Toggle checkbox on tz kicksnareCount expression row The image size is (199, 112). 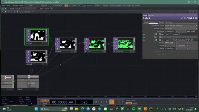[x=160, y=40]
